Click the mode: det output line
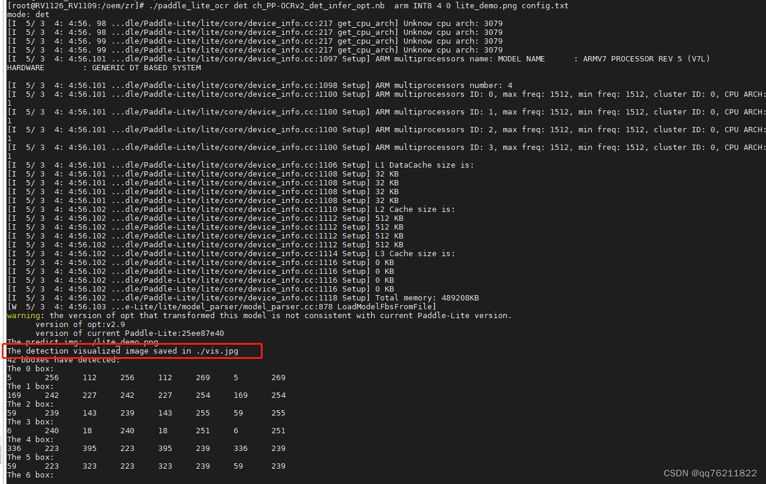The image size is (766, 484). 24,14
